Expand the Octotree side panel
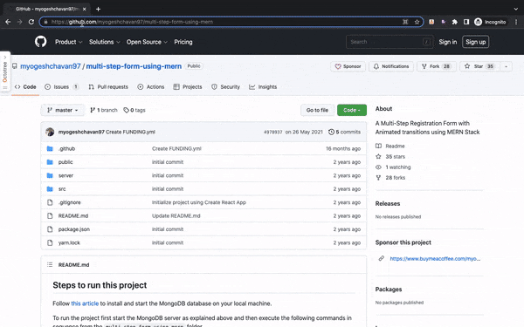Viewport: 524px width, 327px height. point(5,72)
